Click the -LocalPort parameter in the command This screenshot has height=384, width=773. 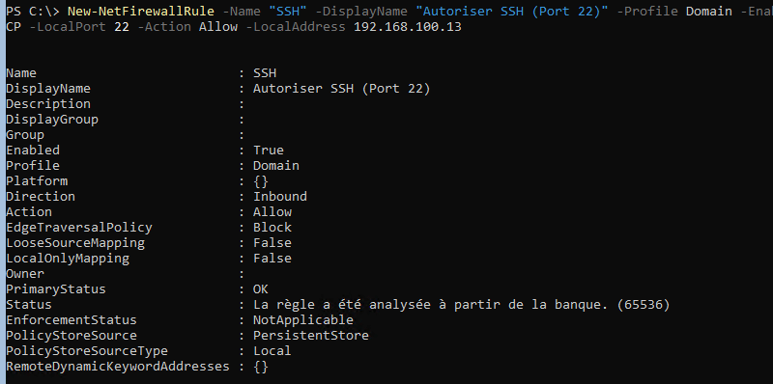(x=68, y=27)
